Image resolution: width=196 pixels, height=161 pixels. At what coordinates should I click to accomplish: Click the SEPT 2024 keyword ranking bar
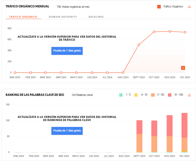pos(139,136)
